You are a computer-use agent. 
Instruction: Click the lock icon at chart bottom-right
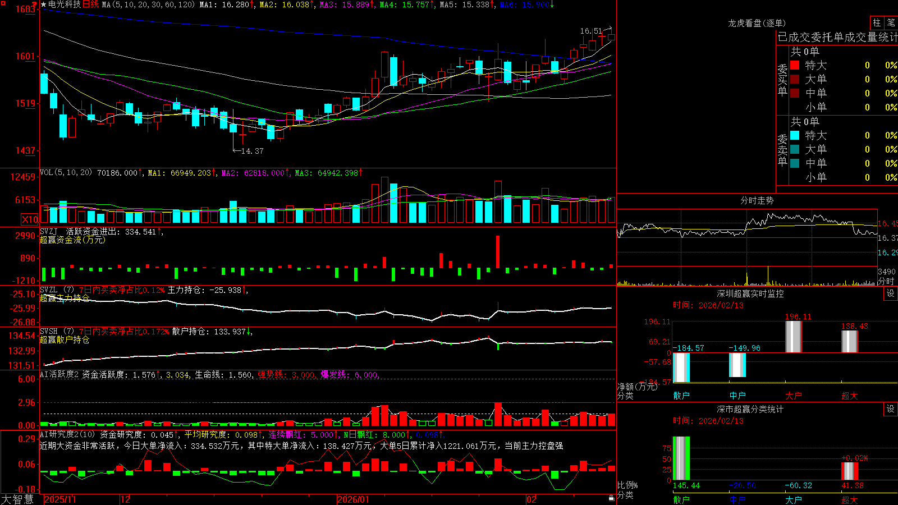pyautogui.click(x=612, y=498)
